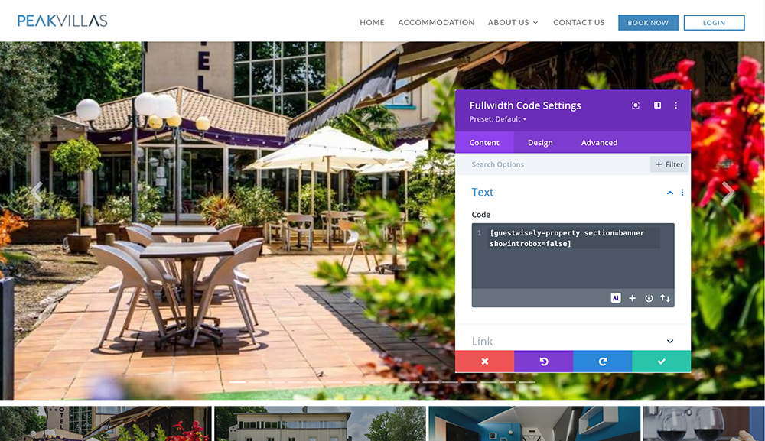The height and width of the screenshot is (441, 765).
Task: Click in the Search Options field
Action: 552,164
